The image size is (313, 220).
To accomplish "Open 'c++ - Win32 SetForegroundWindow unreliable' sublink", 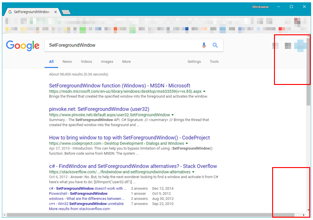I will click(86, 204).
